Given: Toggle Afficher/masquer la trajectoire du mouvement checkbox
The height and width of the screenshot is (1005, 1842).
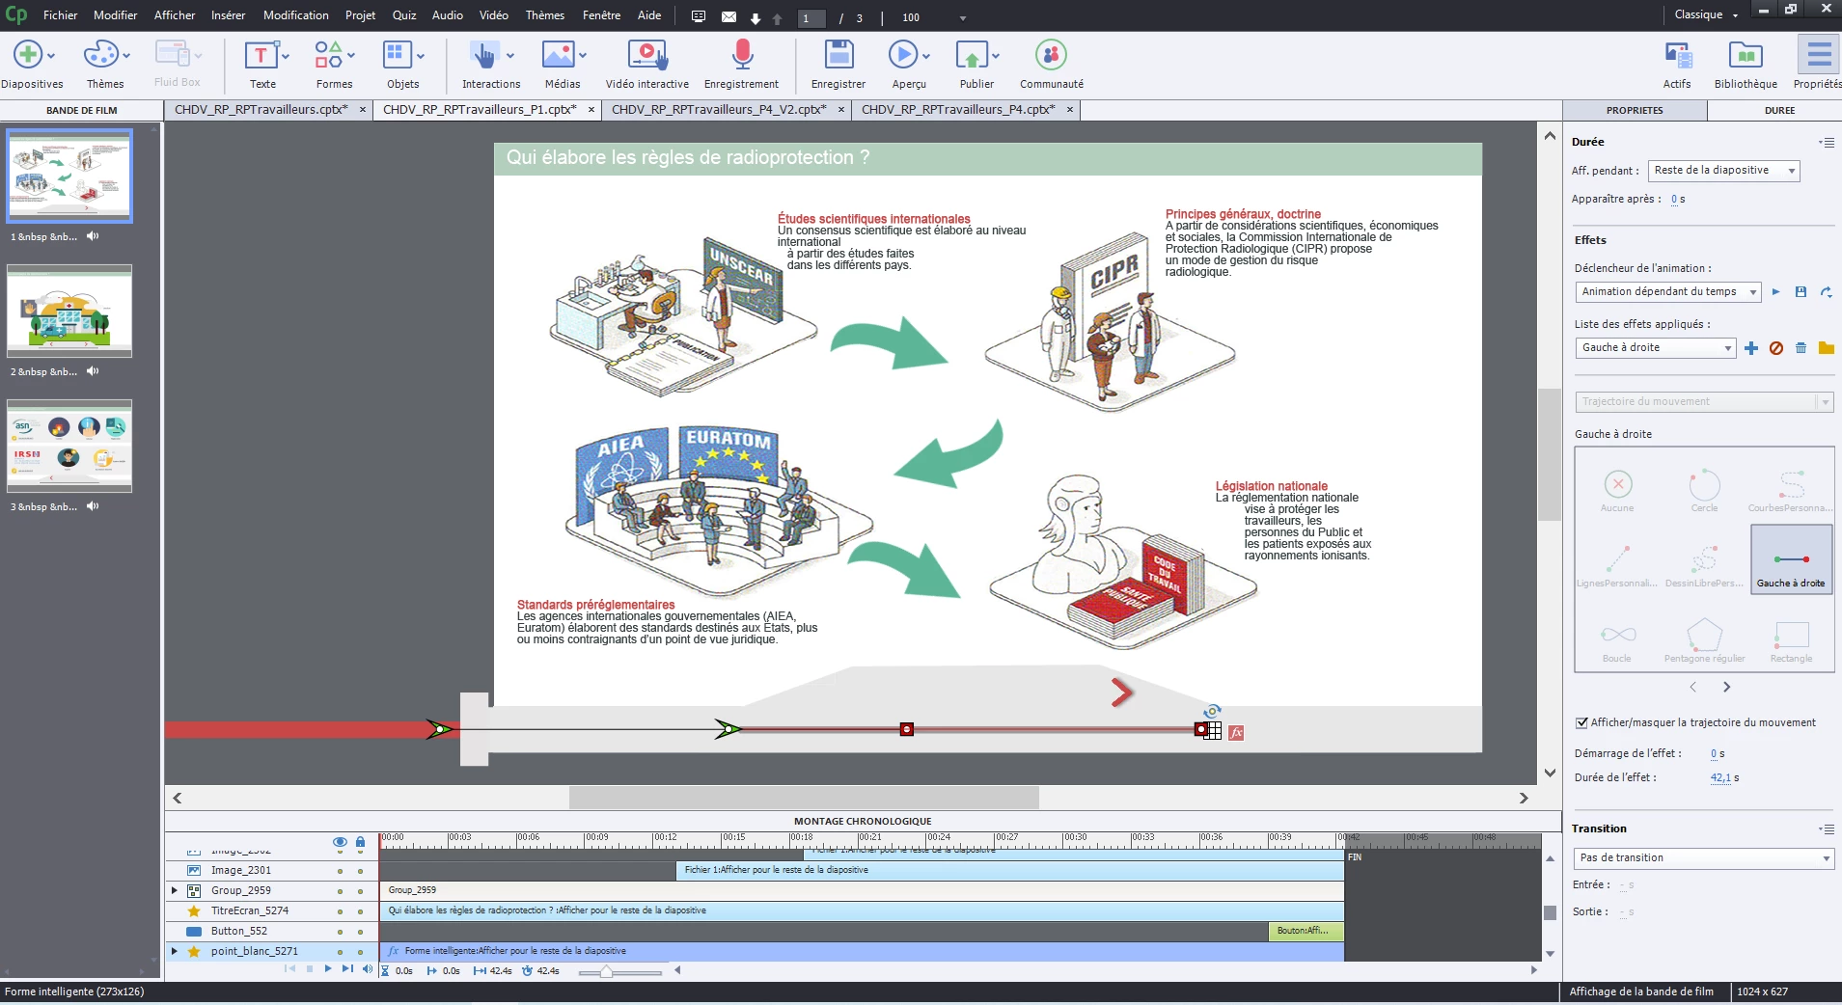Looking at the screenshot, I should pyautogui.click(x=1582, y=722).
